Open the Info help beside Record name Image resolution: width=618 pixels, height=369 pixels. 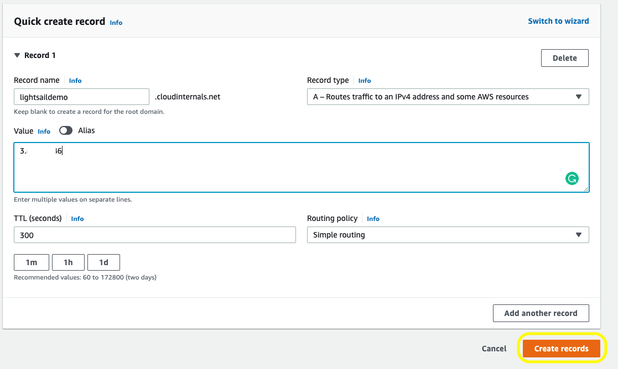pos(75,80)
